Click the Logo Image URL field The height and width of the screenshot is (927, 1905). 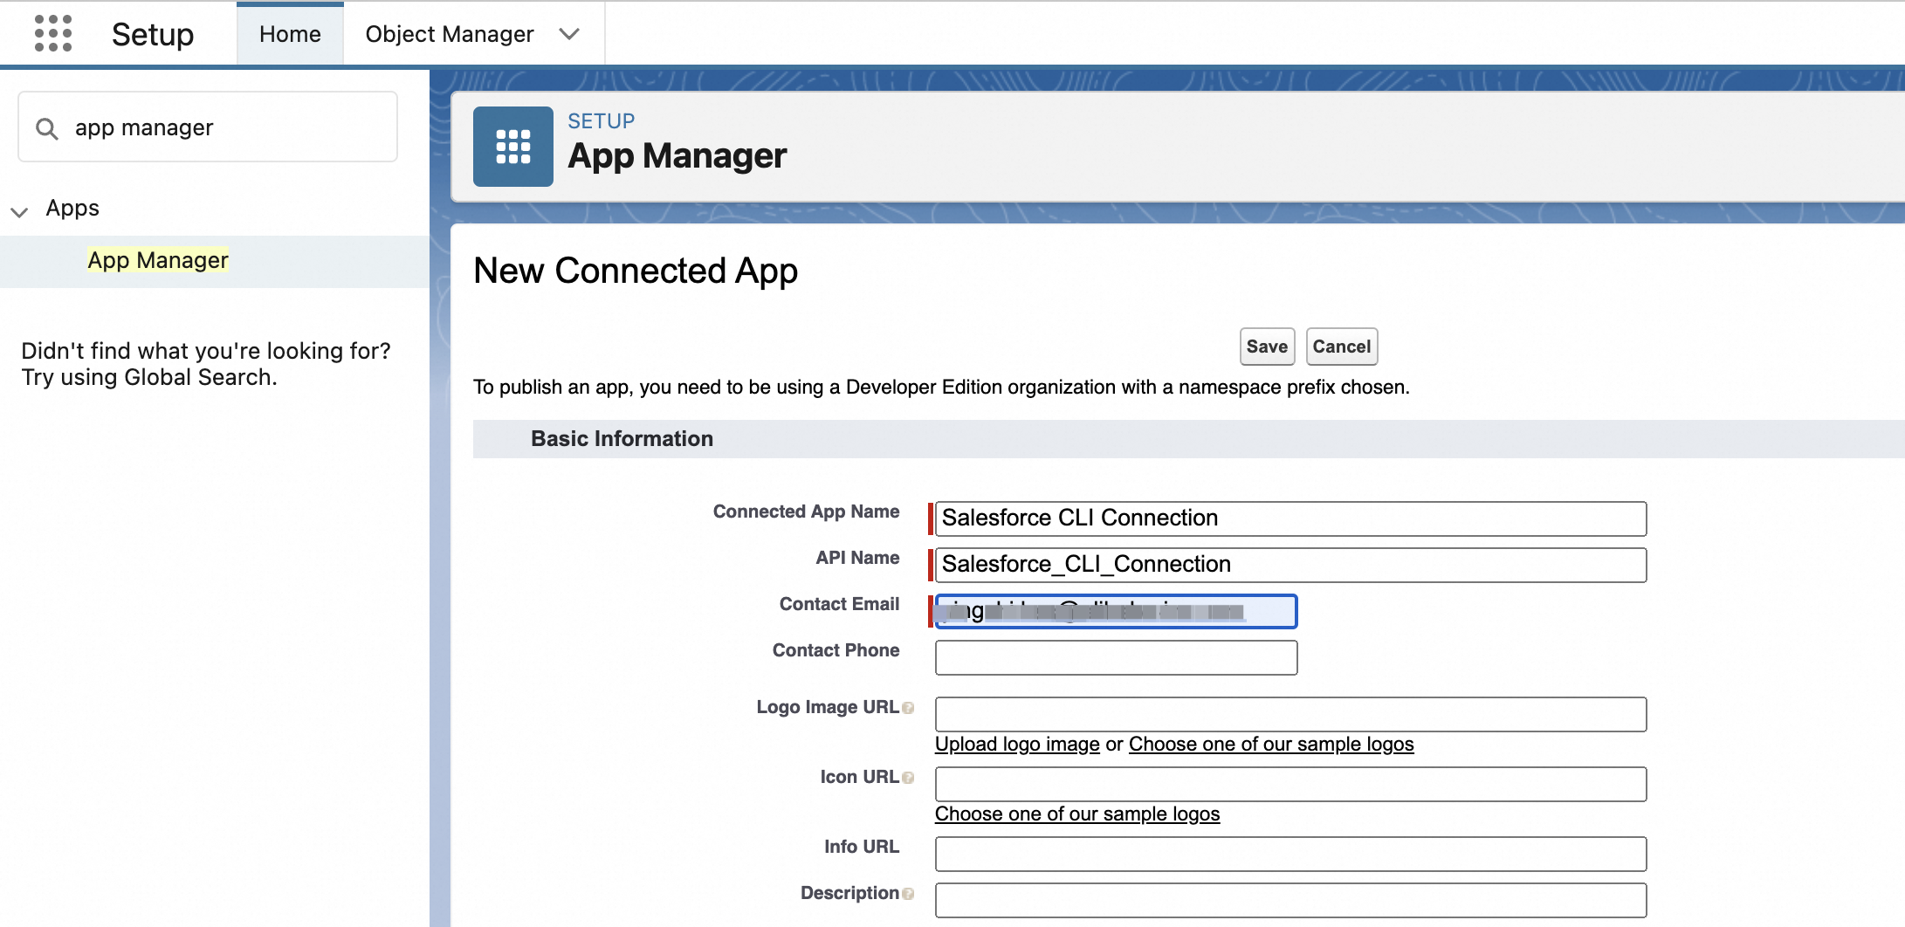point(1290,714)
